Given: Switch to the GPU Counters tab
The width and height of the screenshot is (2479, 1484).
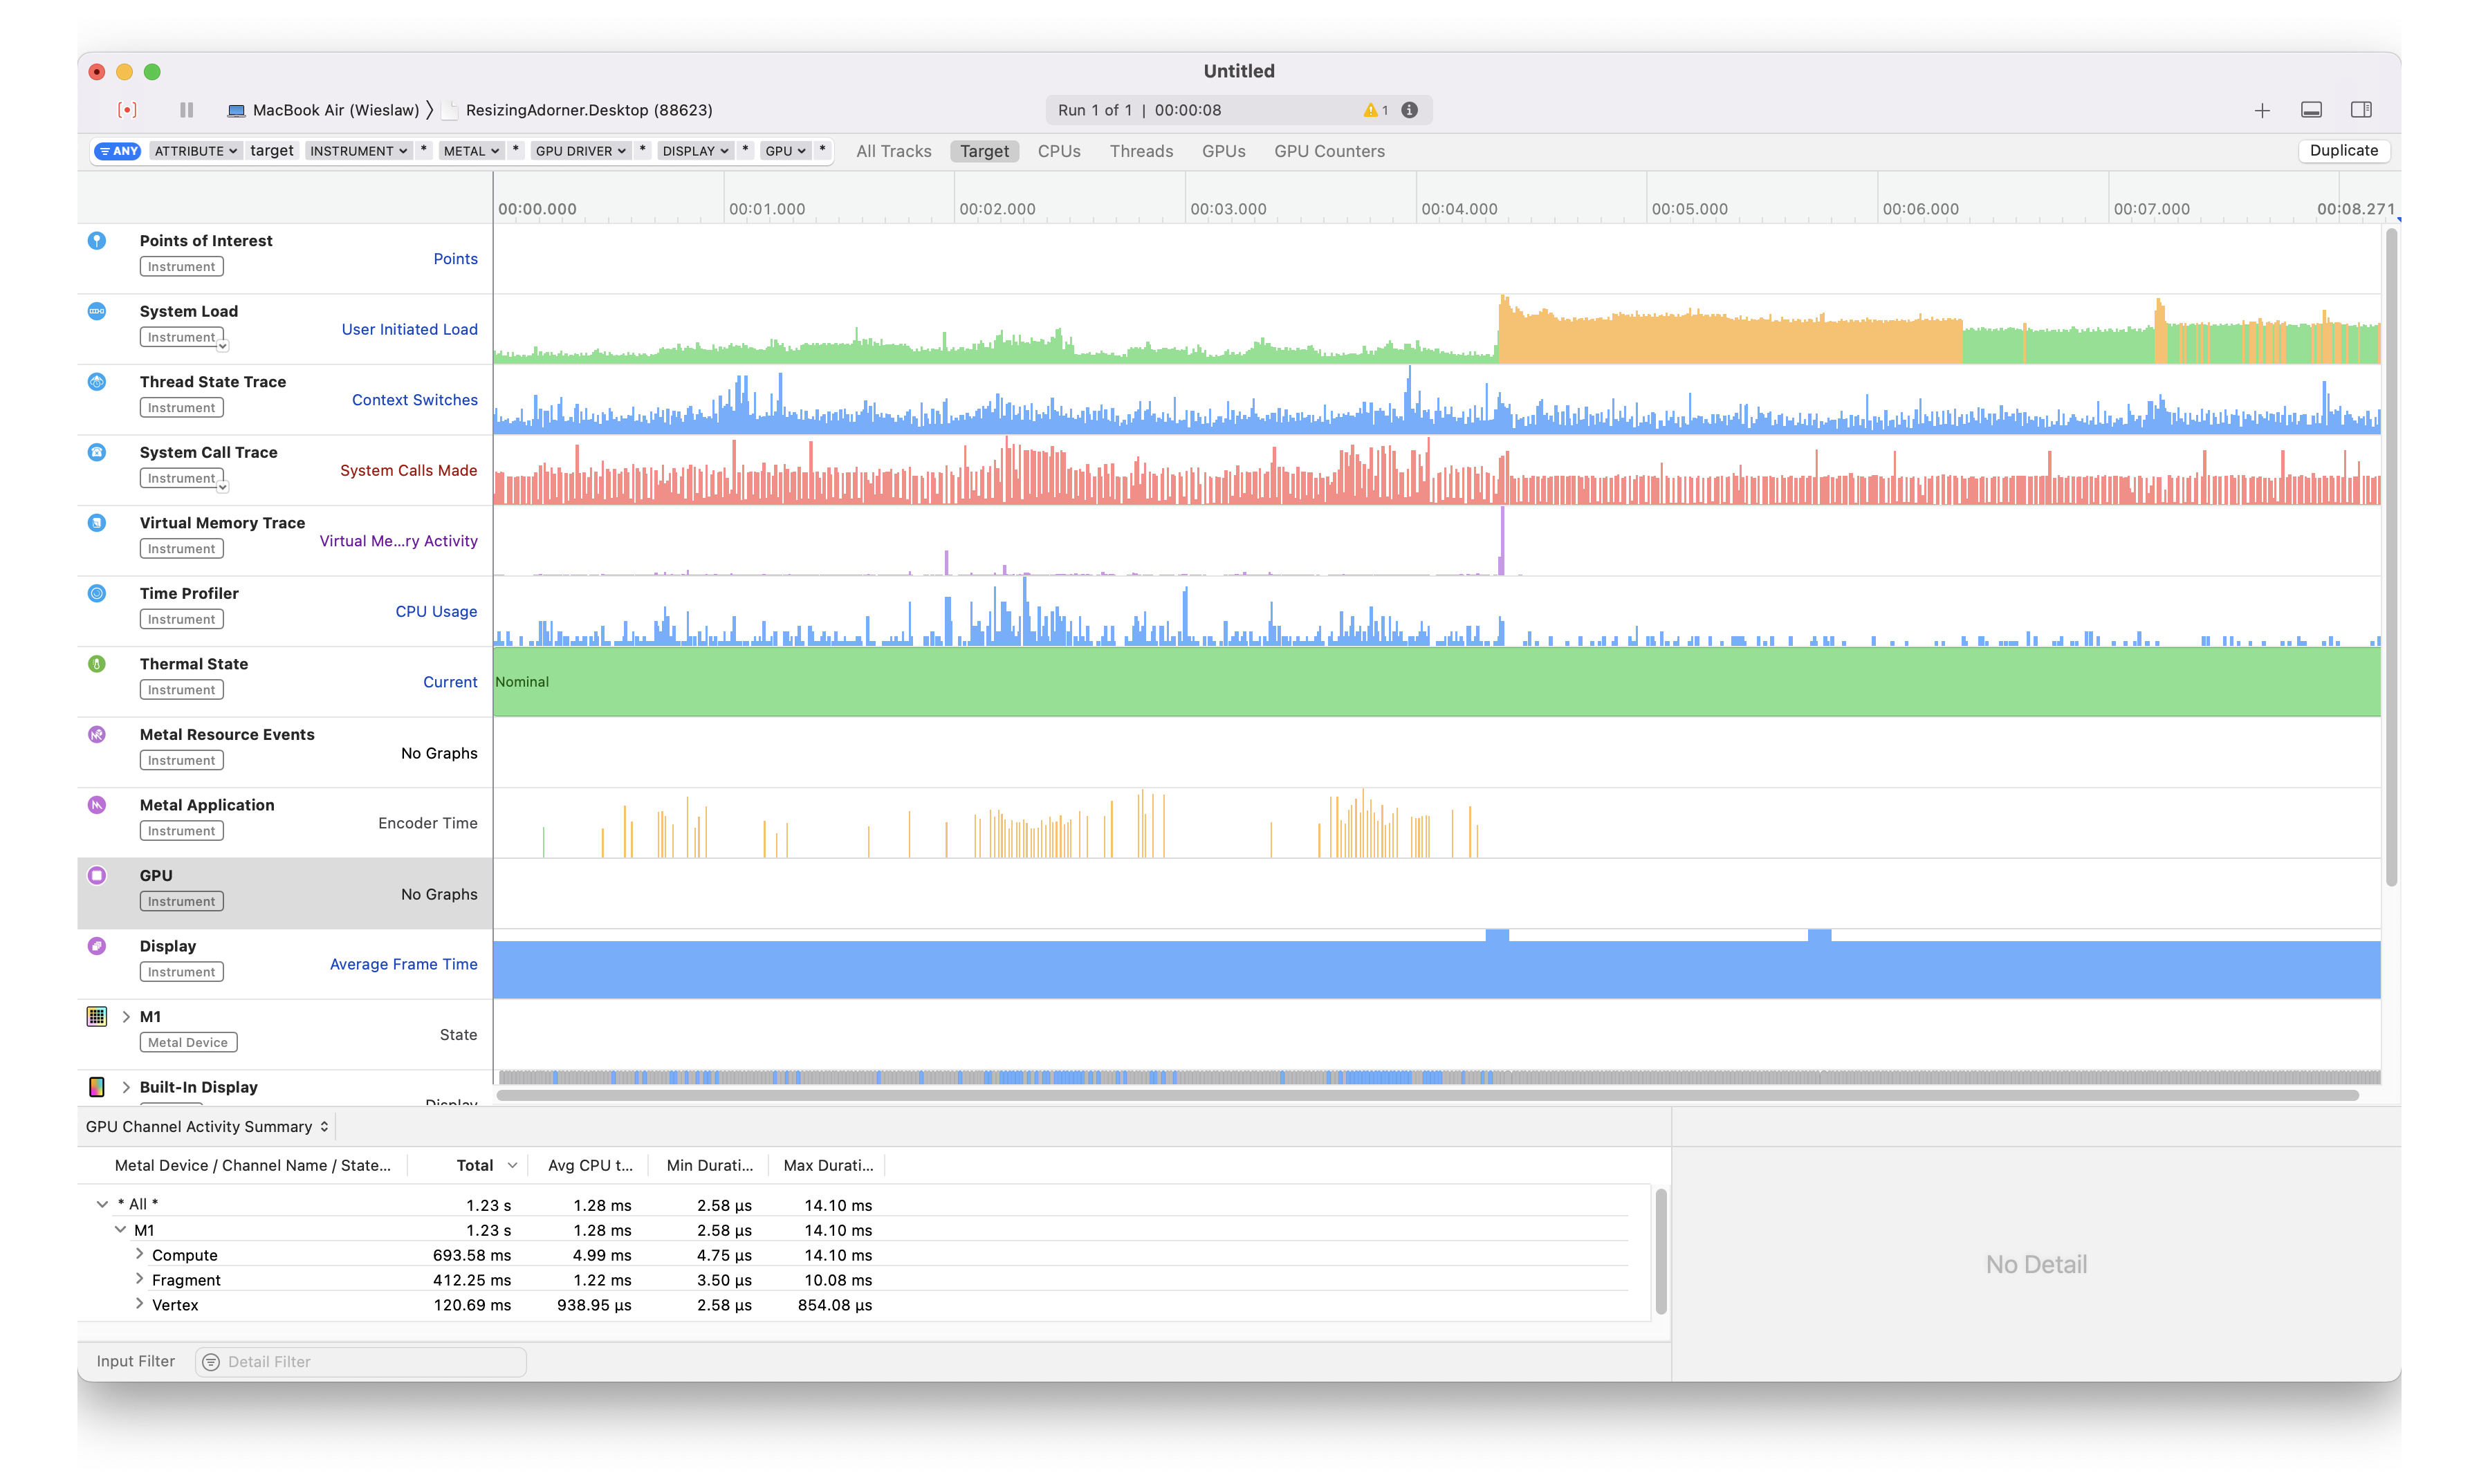Looking at the screenshot, I should click(1329, 151).
